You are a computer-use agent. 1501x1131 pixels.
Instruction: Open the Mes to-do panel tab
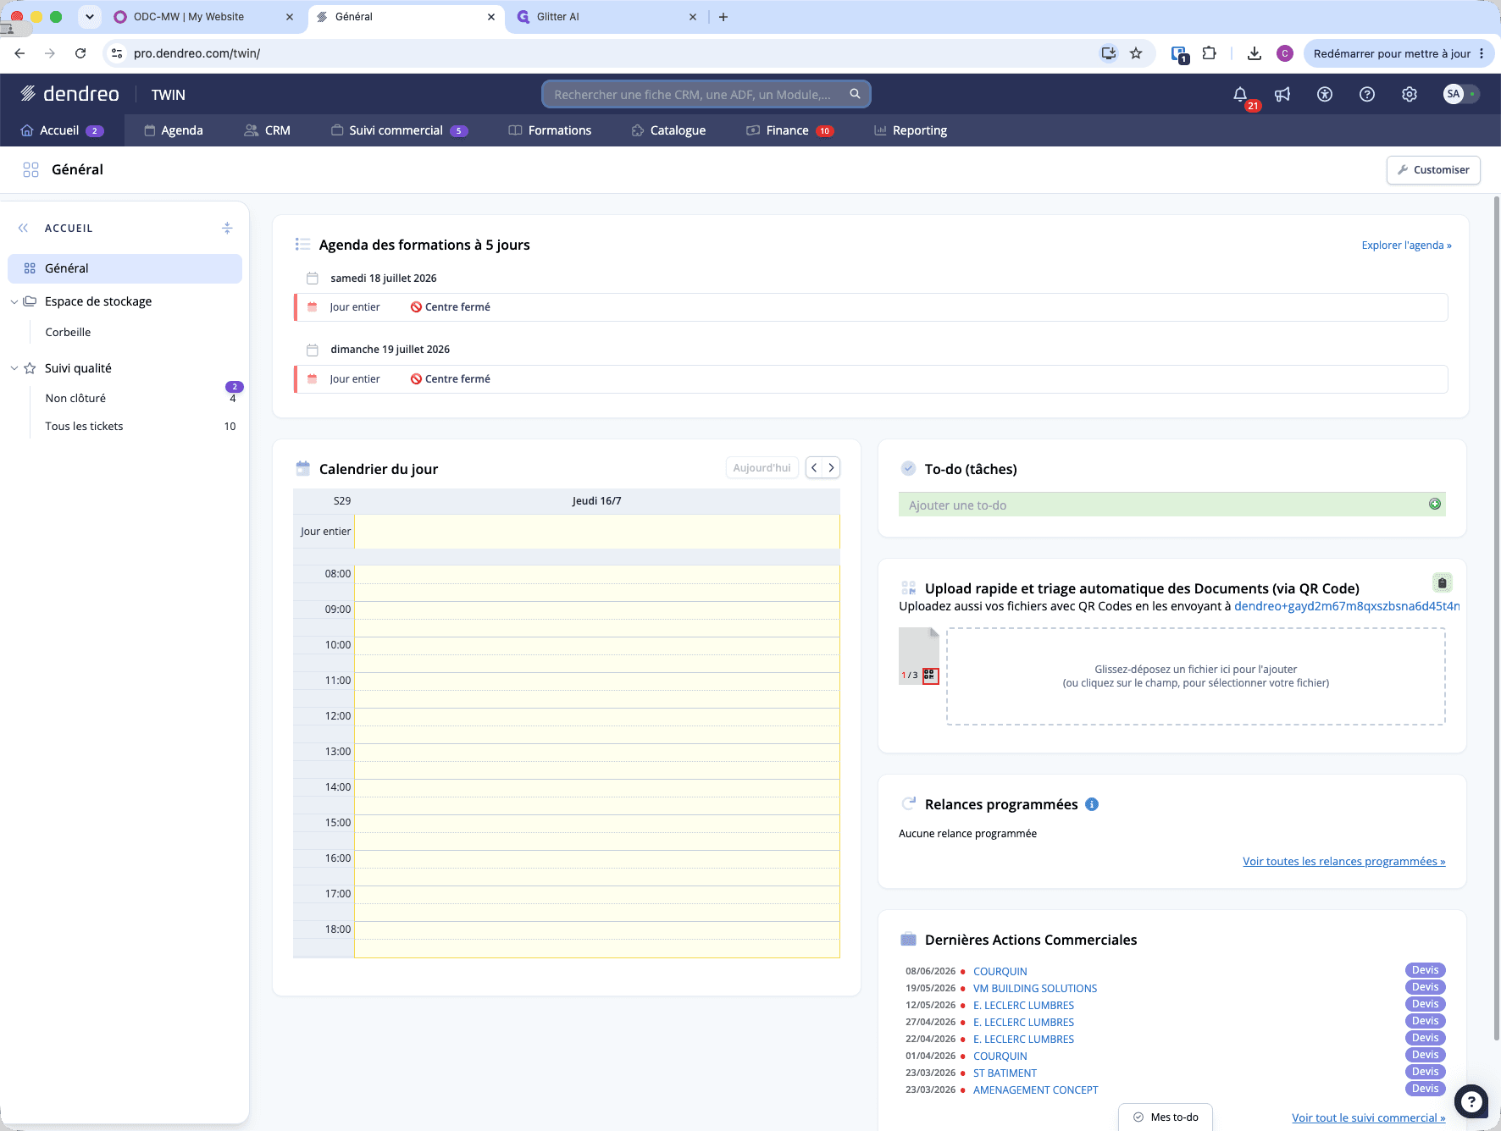pyautogui.click(x=1166, y=1117)
